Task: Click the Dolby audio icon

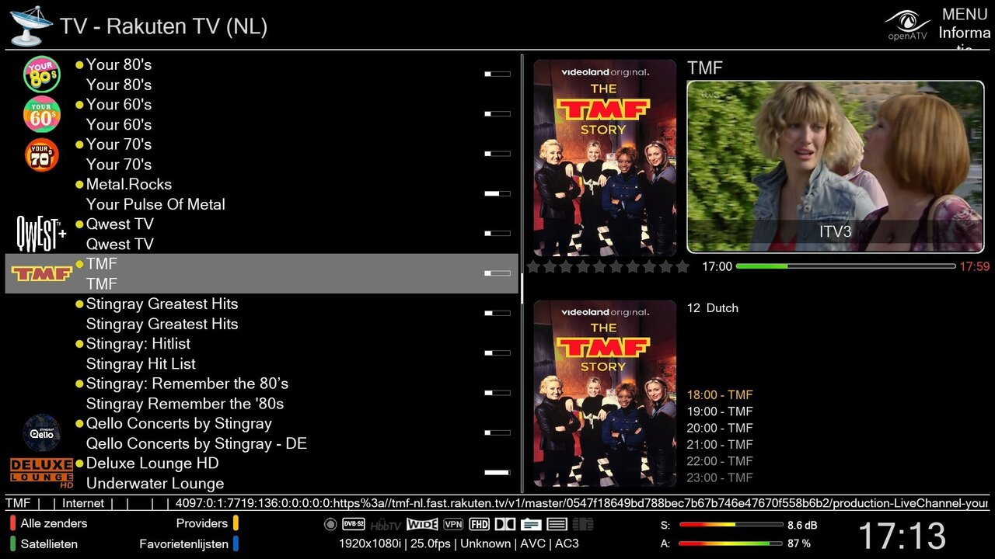Action: pyautogui.click(x=505, y=524)
